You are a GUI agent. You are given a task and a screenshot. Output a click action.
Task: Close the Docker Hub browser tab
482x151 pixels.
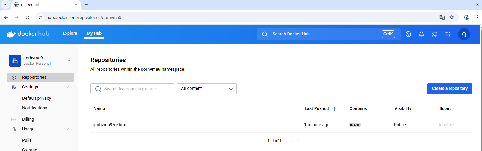(x=76, y=4)
